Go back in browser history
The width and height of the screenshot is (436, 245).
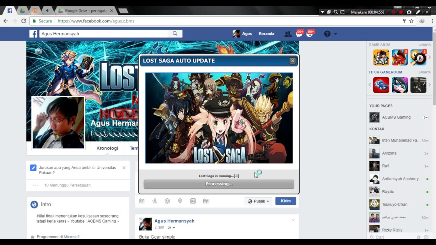[x=6, y=21]
